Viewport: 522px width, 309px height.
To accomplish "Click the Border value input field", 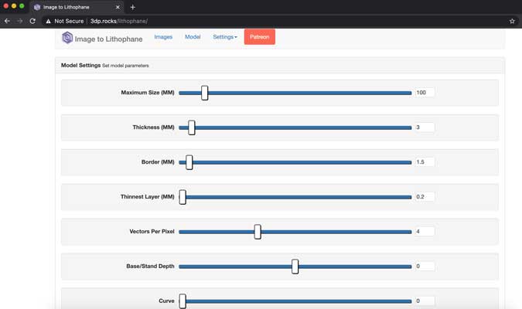I will coord(425,162).
